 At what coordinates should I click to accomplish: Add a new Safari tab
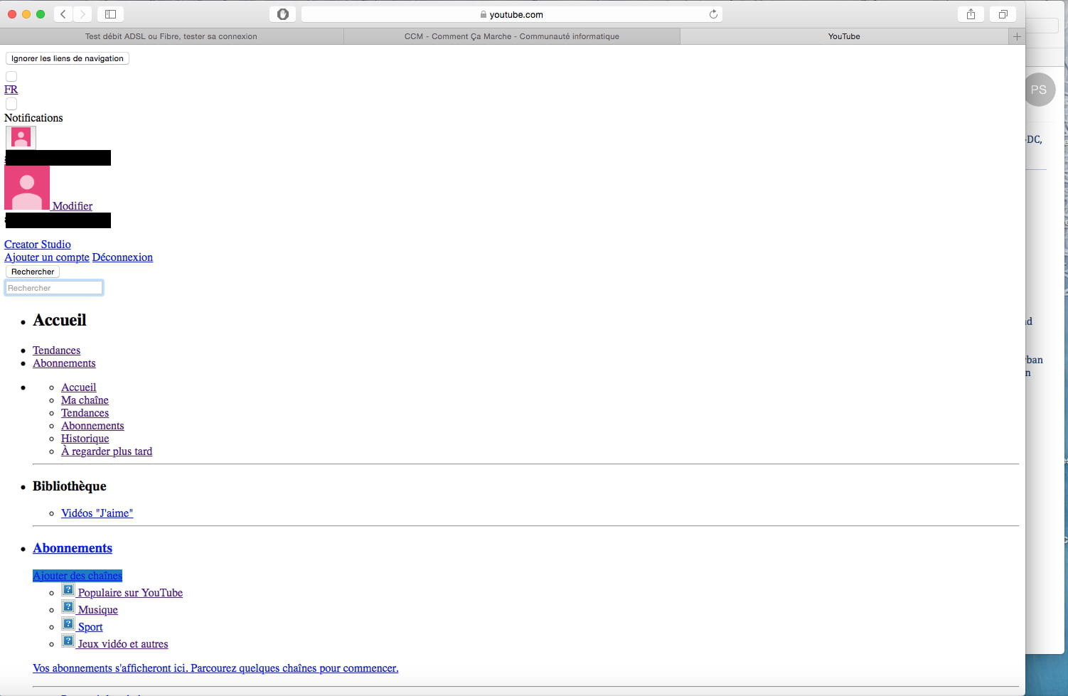click(1017, 36)
